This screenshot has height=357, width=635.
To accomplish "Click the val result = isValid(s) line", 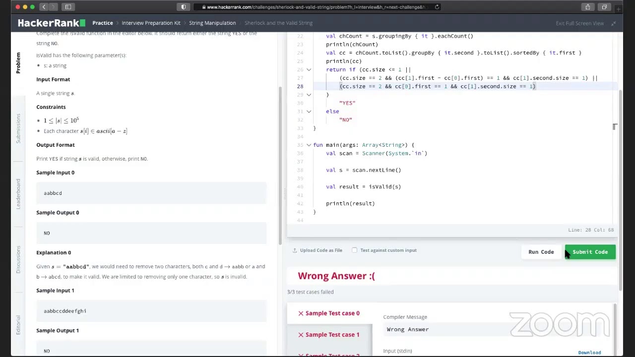I will point(363,187).
